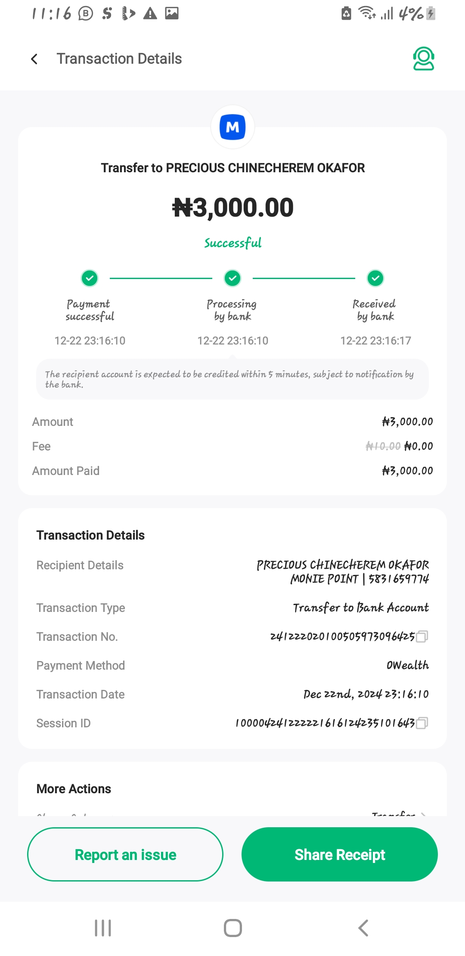Image resolution: width=465 pixels, height=956 pixels.
Task: Tap the warning triangle in status bar
Action: pyautogui.click(x=150, y=14)
